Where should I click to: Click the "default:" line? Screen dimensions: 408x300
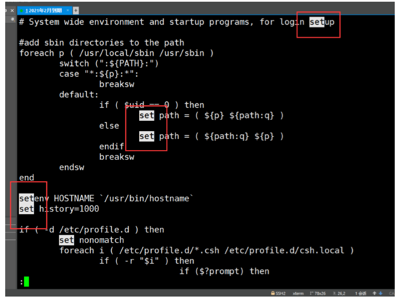[79, 95]
